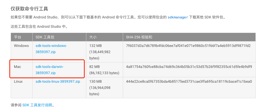
Task: Open the SDK 工具发行说明 link
Action: [37, 105]
